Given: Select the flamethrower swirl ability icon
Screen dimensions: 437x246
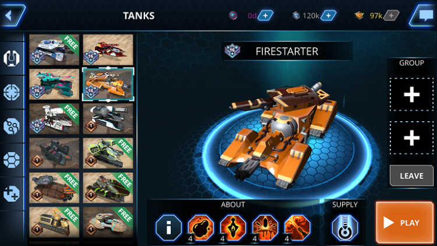Looking at the screenshot, I should (297, 228).
